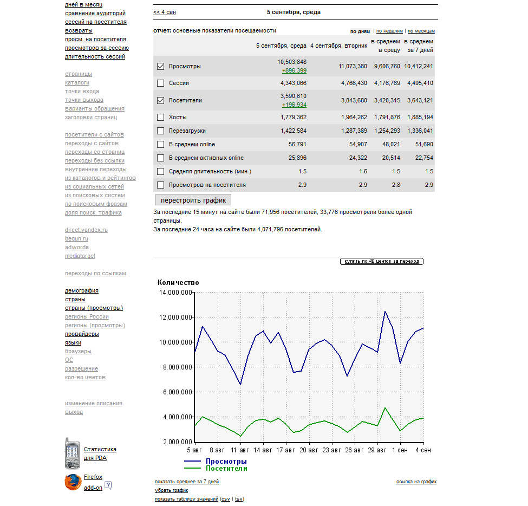
Task: Click the +896,399 views change link
Action: 294,70
